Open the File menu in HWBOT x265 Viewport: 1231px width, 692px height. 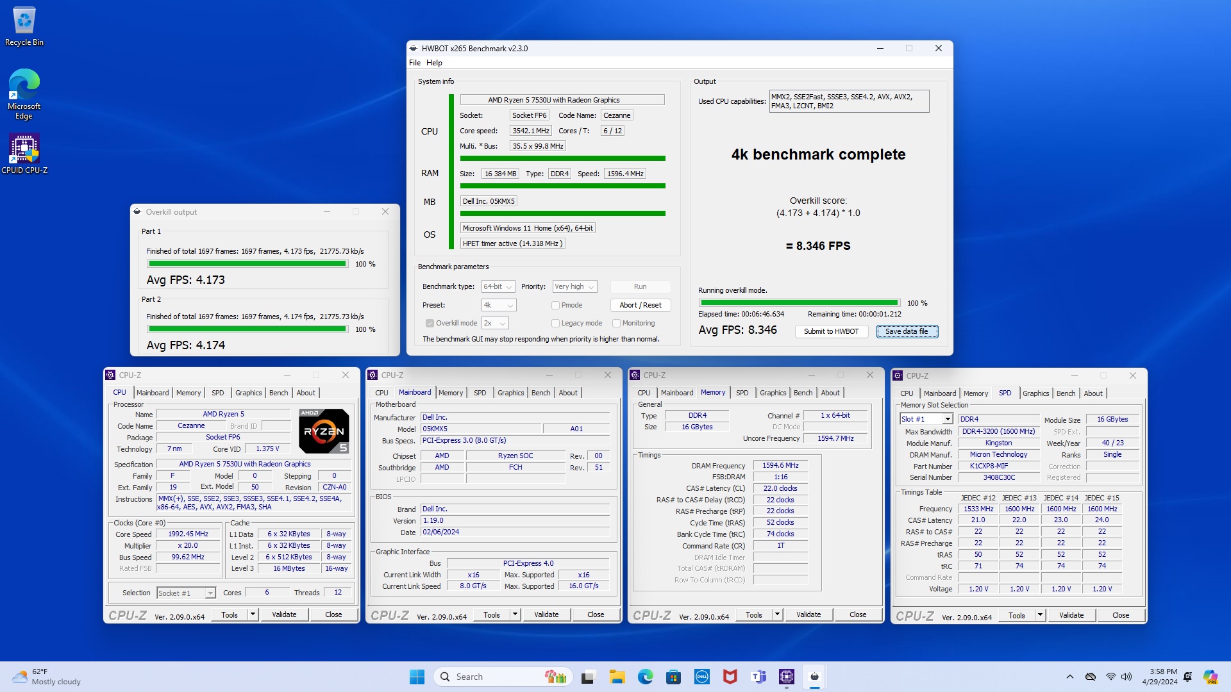click(415, 63)
